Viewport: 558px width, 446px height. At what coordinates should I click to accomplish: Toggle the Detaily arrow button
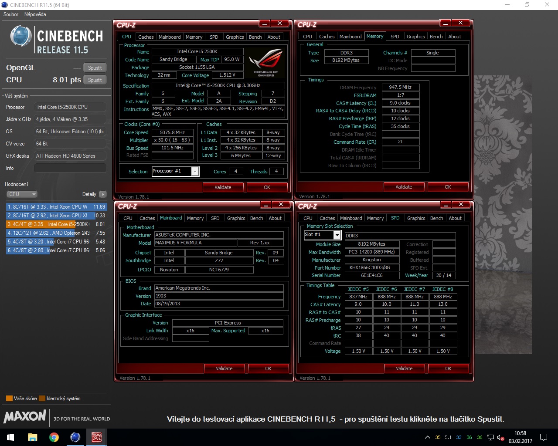coord(102,194)
